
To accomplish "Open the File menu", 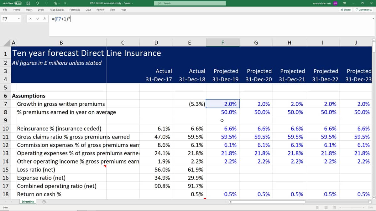I will (x=5, y=10).
